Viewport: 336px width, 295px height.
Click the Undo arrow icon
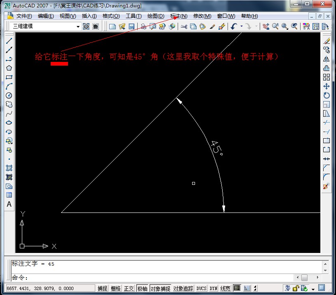(234, 26)
